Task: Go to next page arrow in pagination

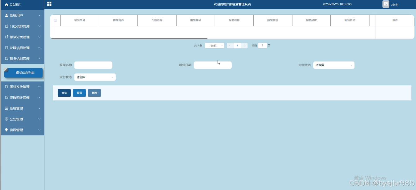Action: (244, 46)
